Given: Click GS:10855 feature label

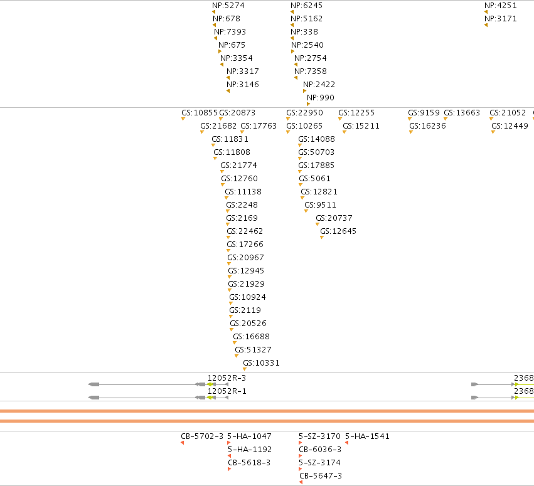Looking at the screenshot, I should (199, 113).
